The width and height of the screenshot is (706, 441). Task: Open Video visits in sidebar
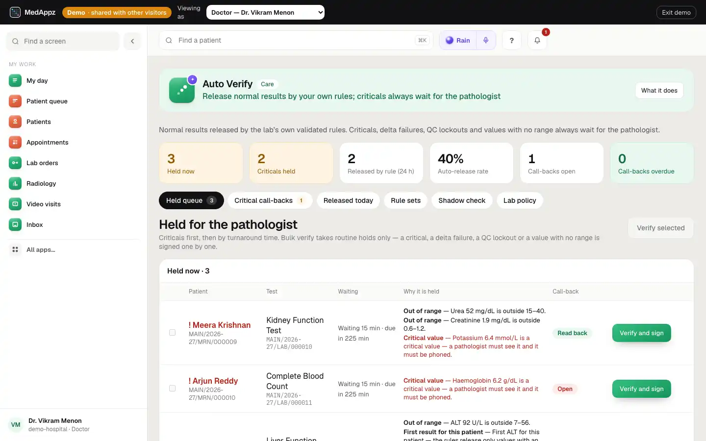coord(44,204)
